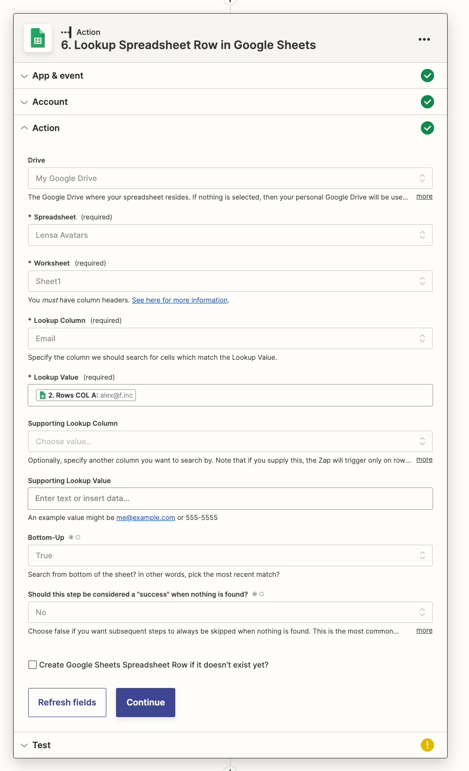Open the Lookup Column Email dropdown
The width and height of the screenshot is (469, 771).
(230, 338)
